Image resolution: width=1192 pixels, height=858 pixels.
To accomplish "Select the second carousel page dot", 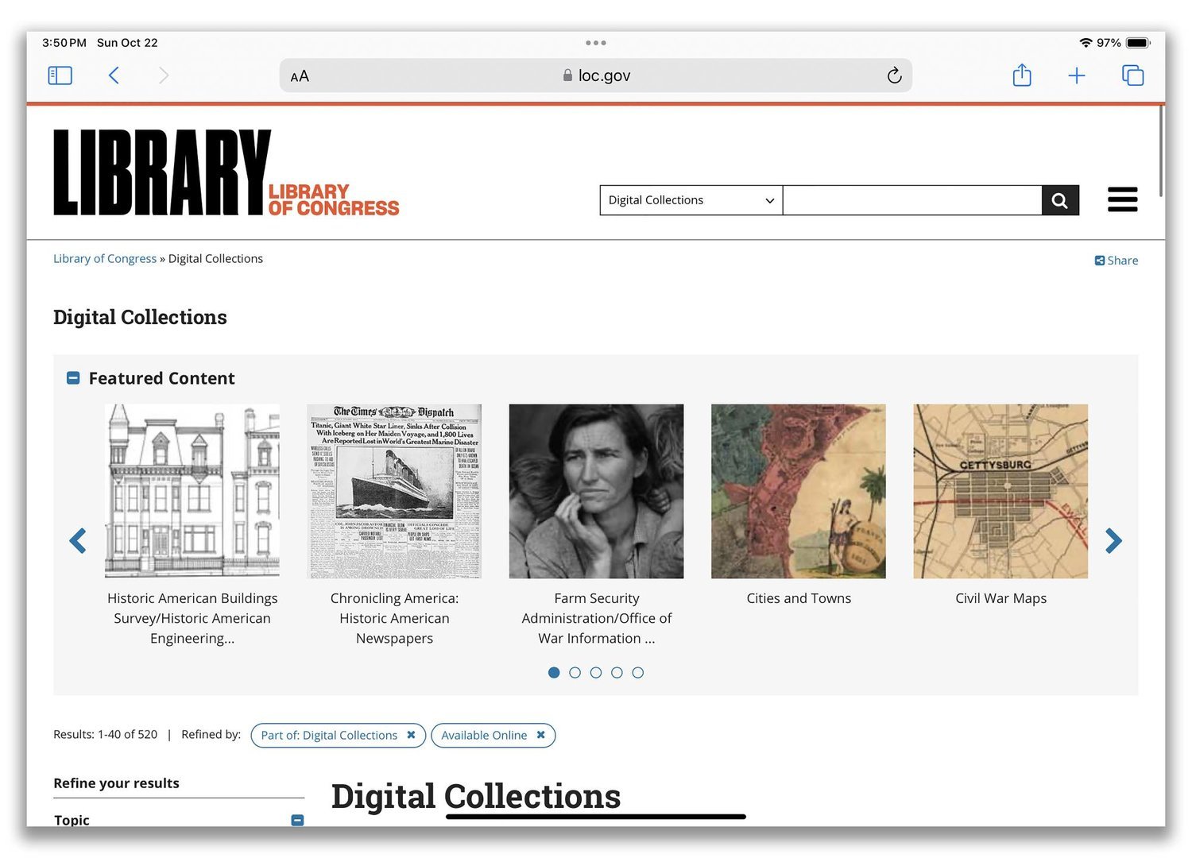I will tap(575, 673).
